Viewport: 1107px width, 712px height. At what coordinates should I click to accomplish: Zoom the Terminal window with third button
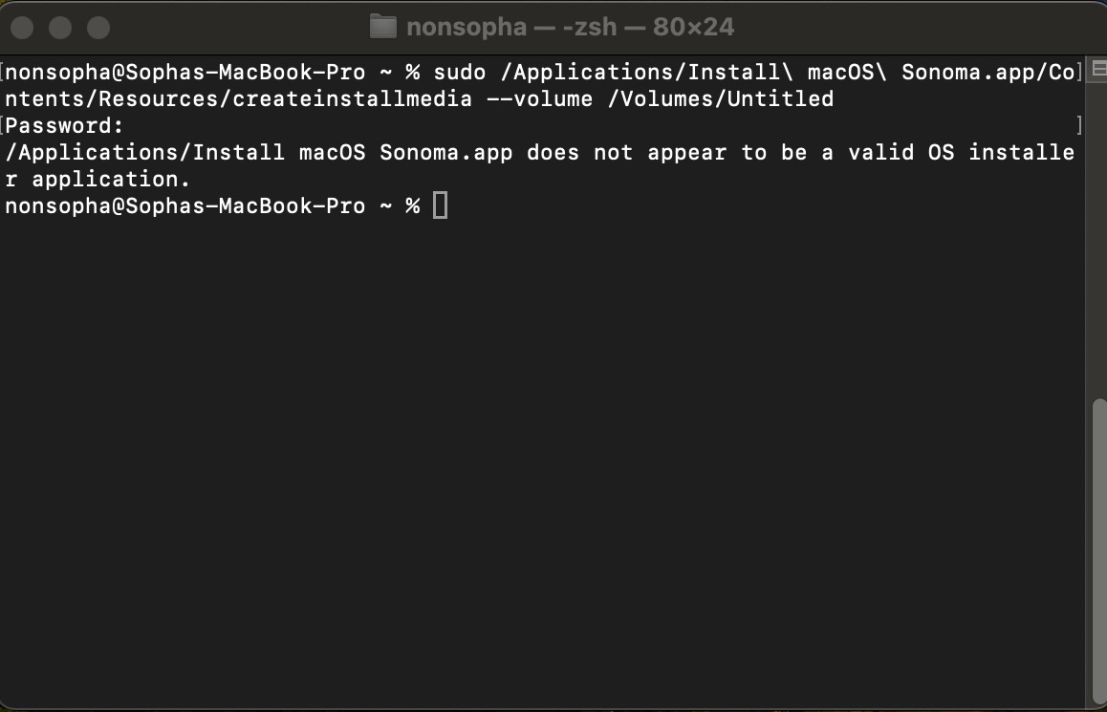(x=98, y=28)
